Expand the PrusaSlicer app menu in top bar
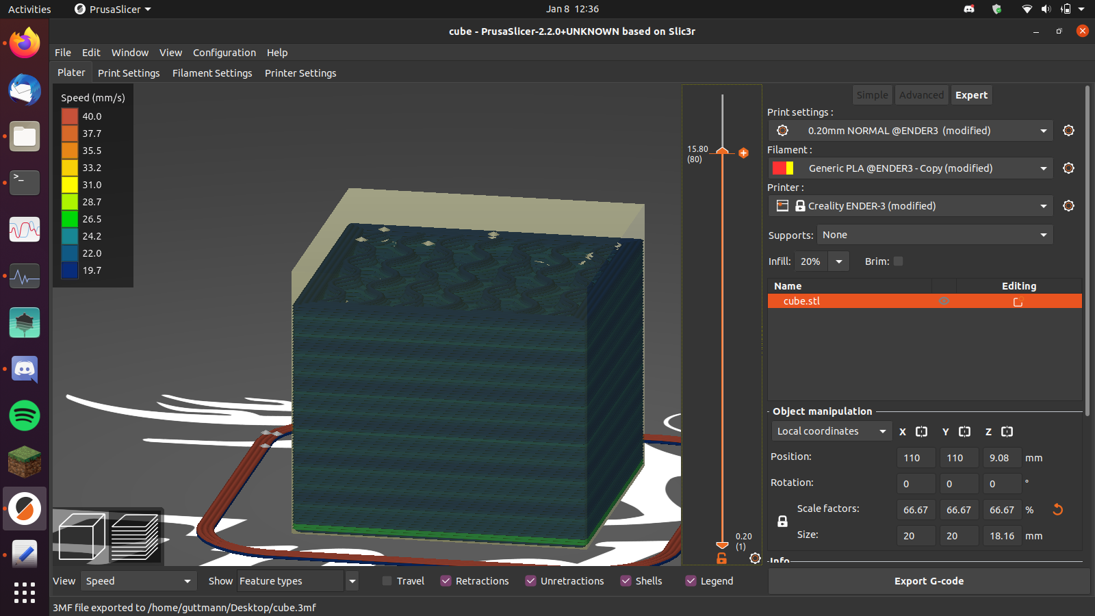 (113, 9)
